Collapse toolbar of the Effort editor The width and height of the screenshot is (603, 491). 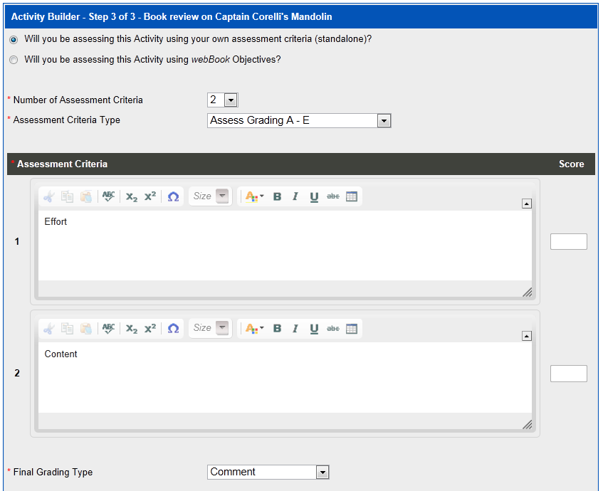(526, 204)
